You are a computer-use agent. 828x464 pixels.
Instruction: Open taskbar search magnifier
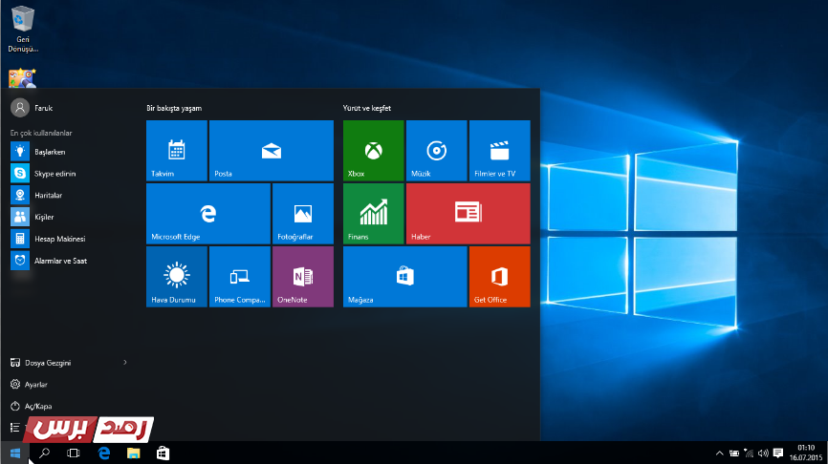coord(44,453)
